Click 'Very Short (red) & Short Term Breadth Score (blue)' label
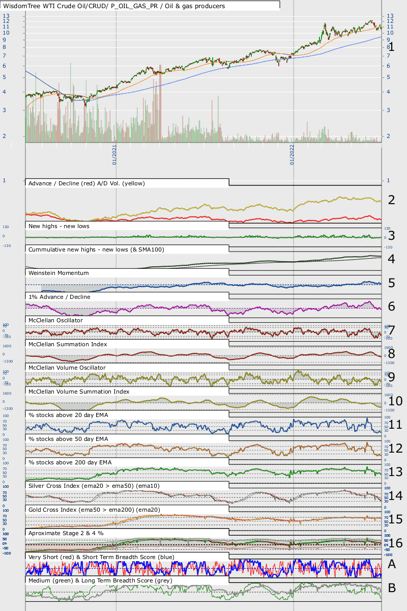The height and width of the screenshot is (611, 407). click(101, 557)
